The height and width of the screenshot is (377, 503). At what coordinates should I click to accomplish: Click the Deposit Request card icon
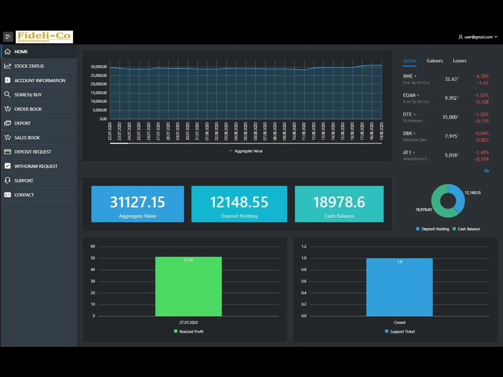point(8,152)
